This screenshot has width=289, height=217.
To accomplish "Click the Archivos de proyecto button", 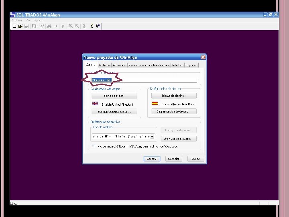I will (179, 139).
